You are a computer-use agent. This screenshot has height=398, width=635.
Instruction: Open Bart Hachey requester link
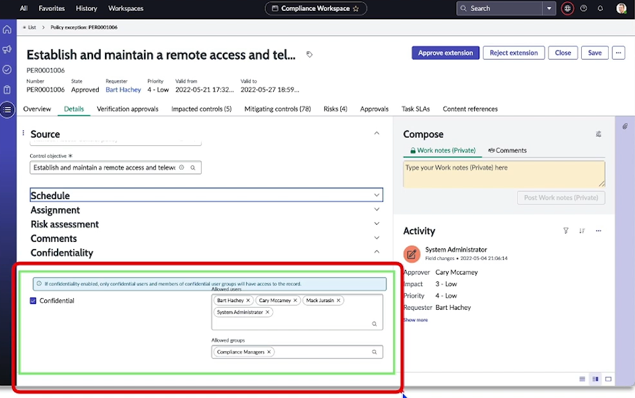[123, 90]
